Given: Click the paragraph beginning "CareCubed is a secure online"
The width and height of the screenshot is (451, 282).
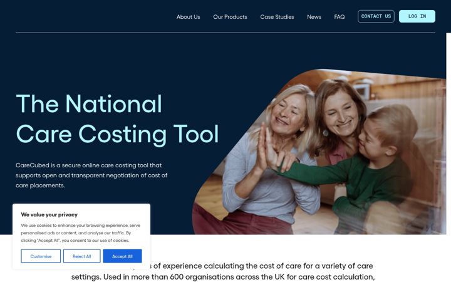Looking at the screenshot, I should pyautogui.click(x=91, y=175).
